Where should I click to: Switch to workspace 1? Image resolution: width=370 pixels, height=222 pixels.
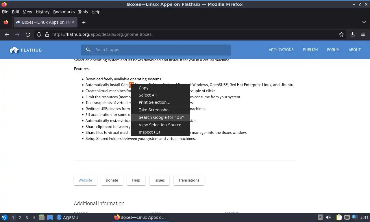point(13,217)
